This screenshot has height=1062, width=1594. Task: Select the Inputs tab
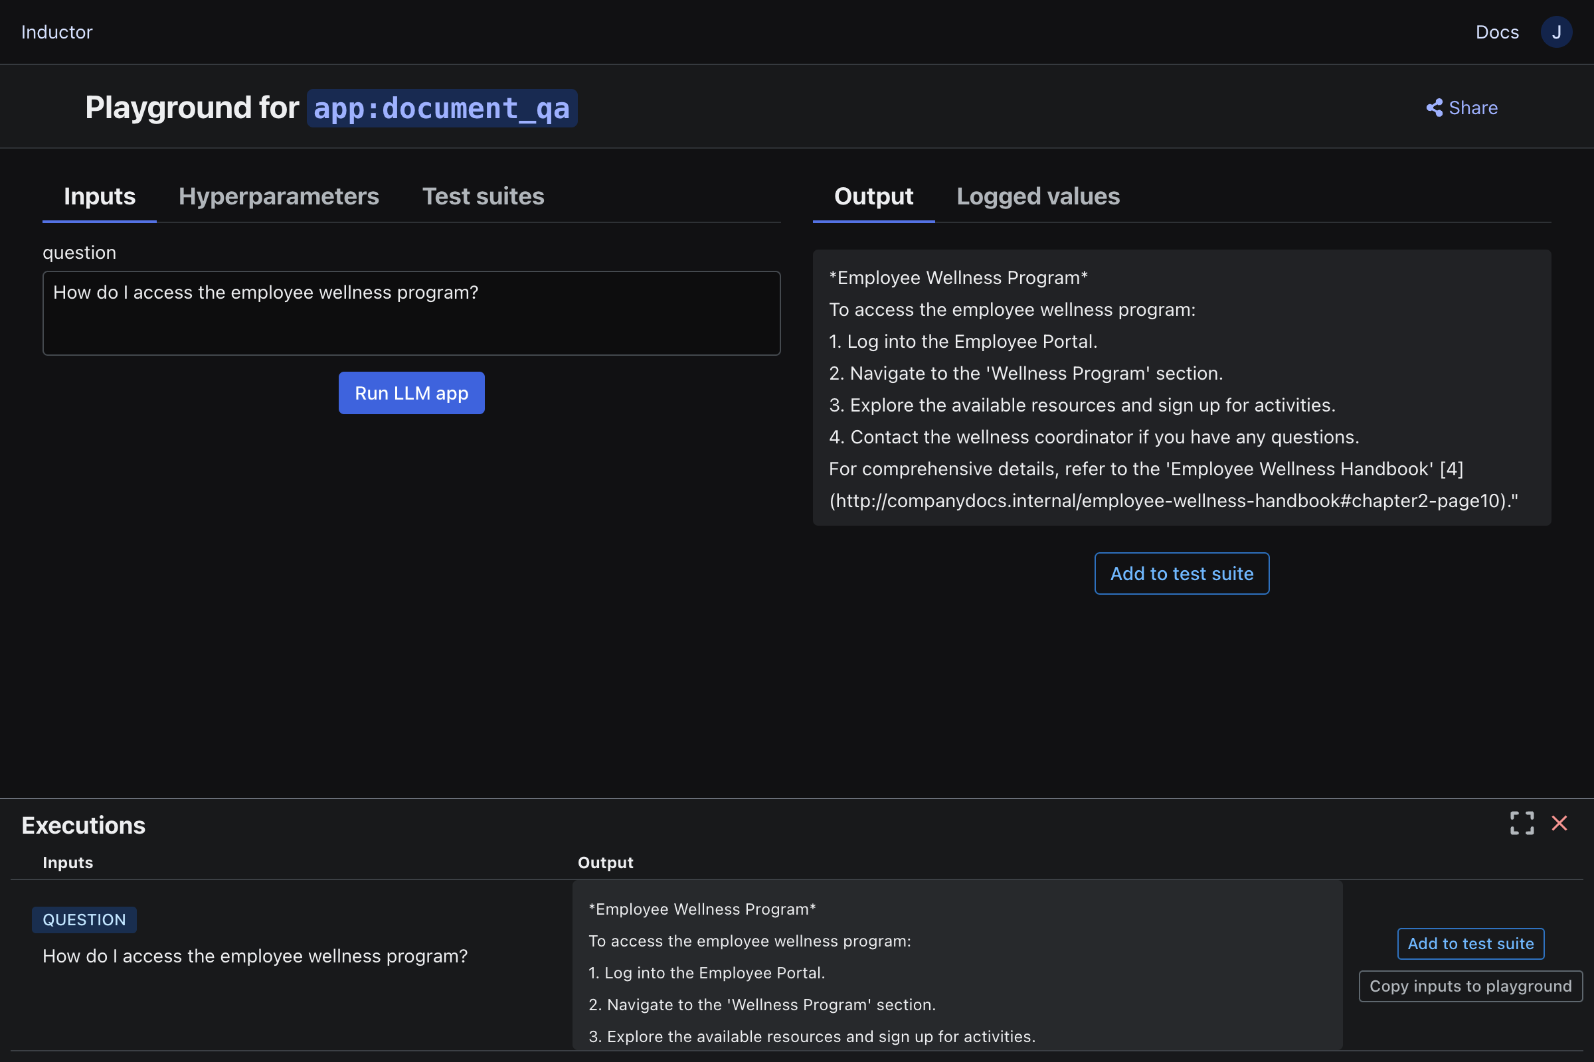[x=100, y=196]
